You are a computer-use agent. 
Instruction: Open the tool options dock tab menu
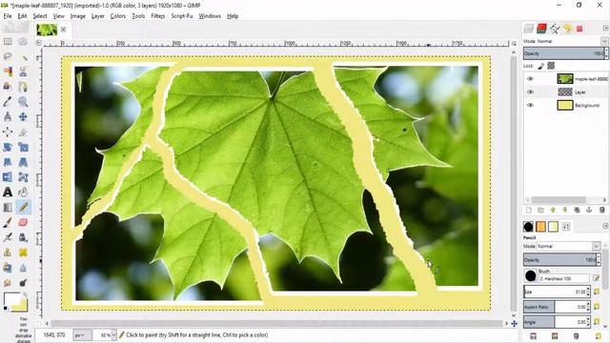point(605,226)
